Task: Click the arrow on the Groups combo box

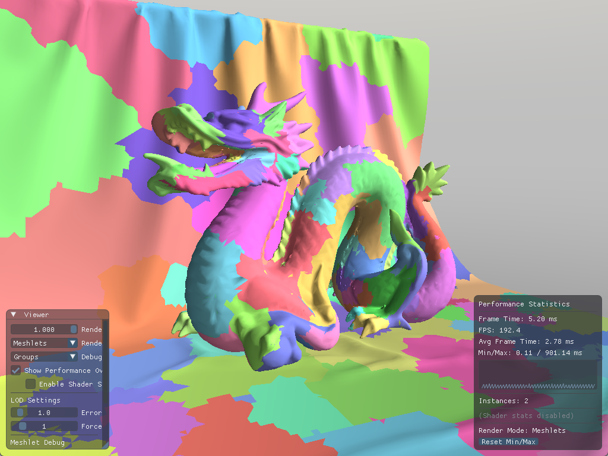Action: click(x=72, y=357)
